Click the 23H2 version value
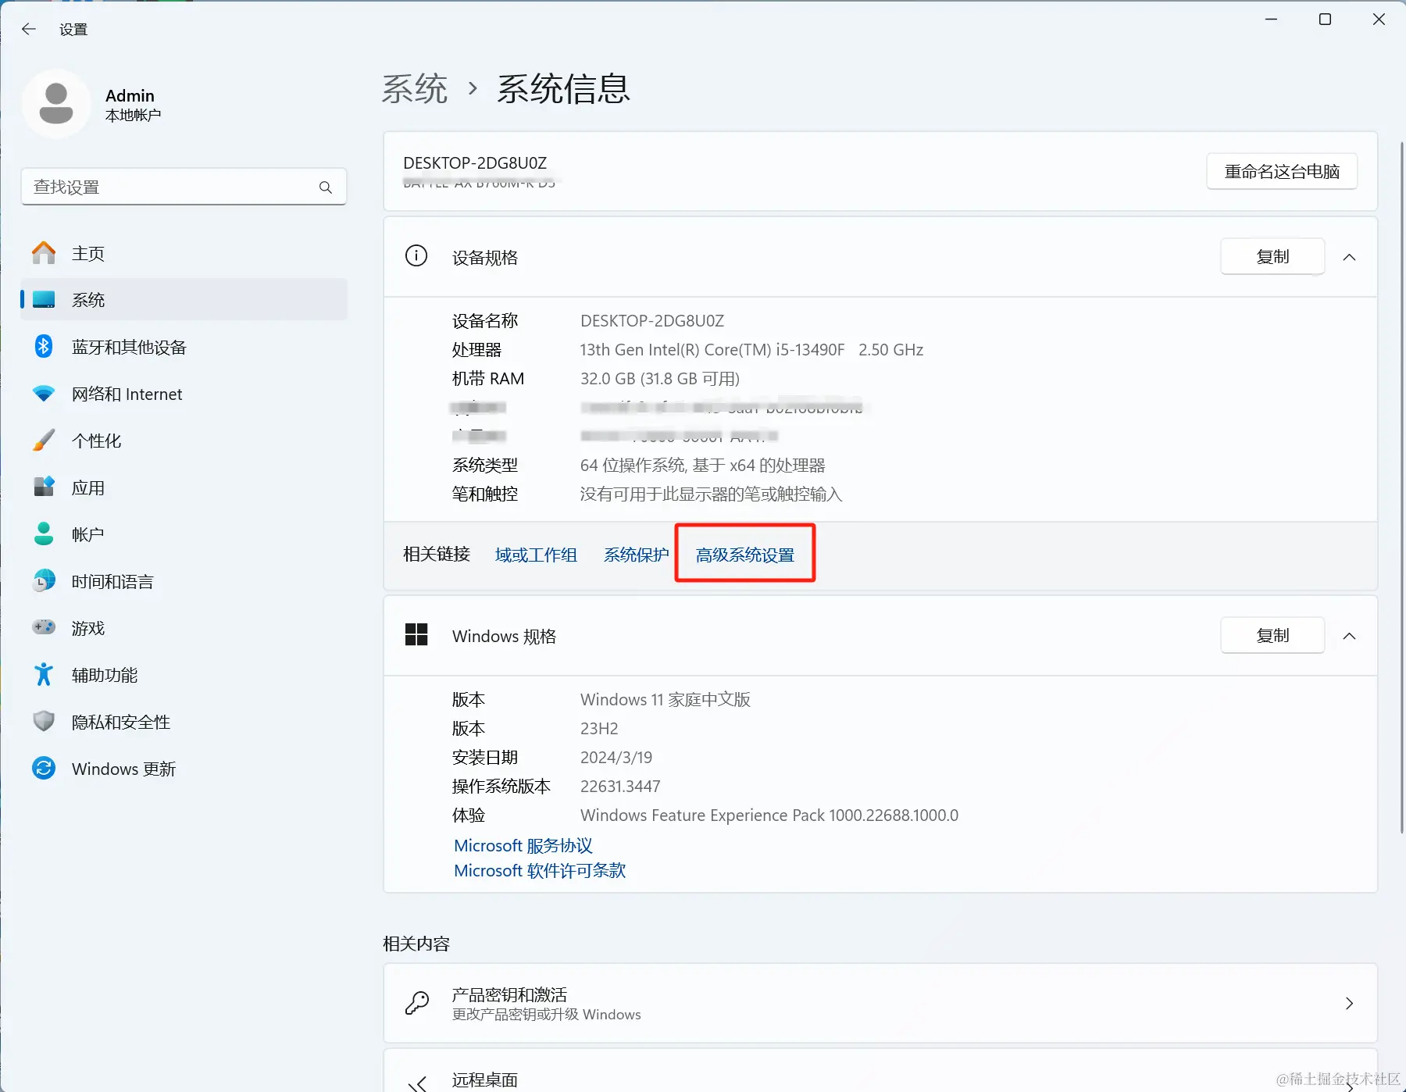This screenshot has width=1406, height=1092. (x=599, y=729)
